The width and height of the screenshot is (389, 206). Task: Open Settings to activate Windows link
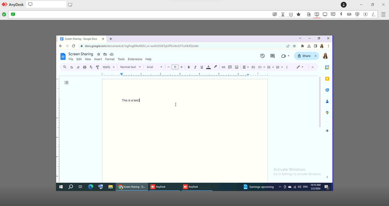point(297,174)
